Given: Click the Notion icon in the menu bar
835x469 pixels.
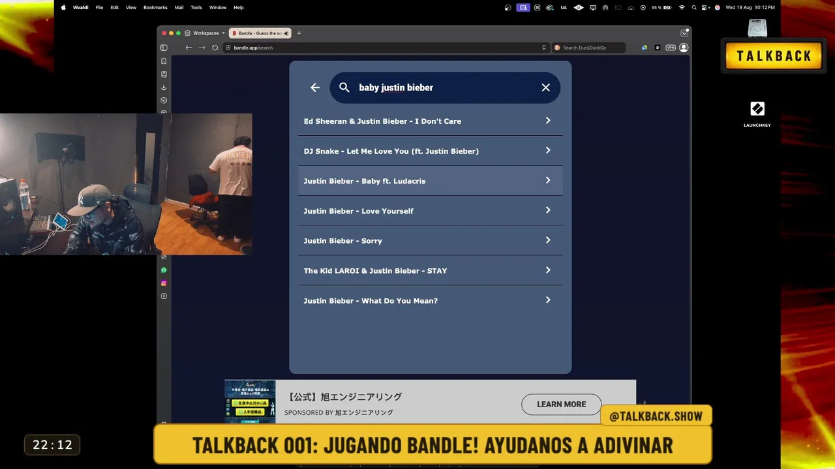Looking at the screenshot, I should [x=537, y=8].
